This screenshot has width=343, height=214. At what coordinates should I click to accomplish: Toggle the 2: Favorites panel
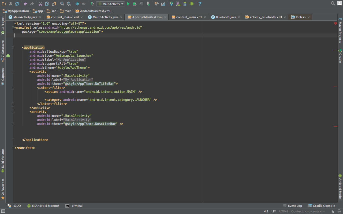pos(3,189)
